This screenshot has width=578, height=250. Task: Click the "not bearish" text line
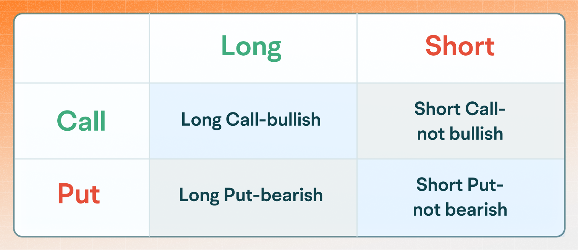click(460, 210)
